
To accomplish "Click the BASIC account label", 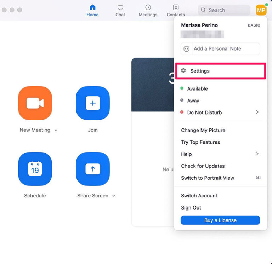I will [254, 25].
